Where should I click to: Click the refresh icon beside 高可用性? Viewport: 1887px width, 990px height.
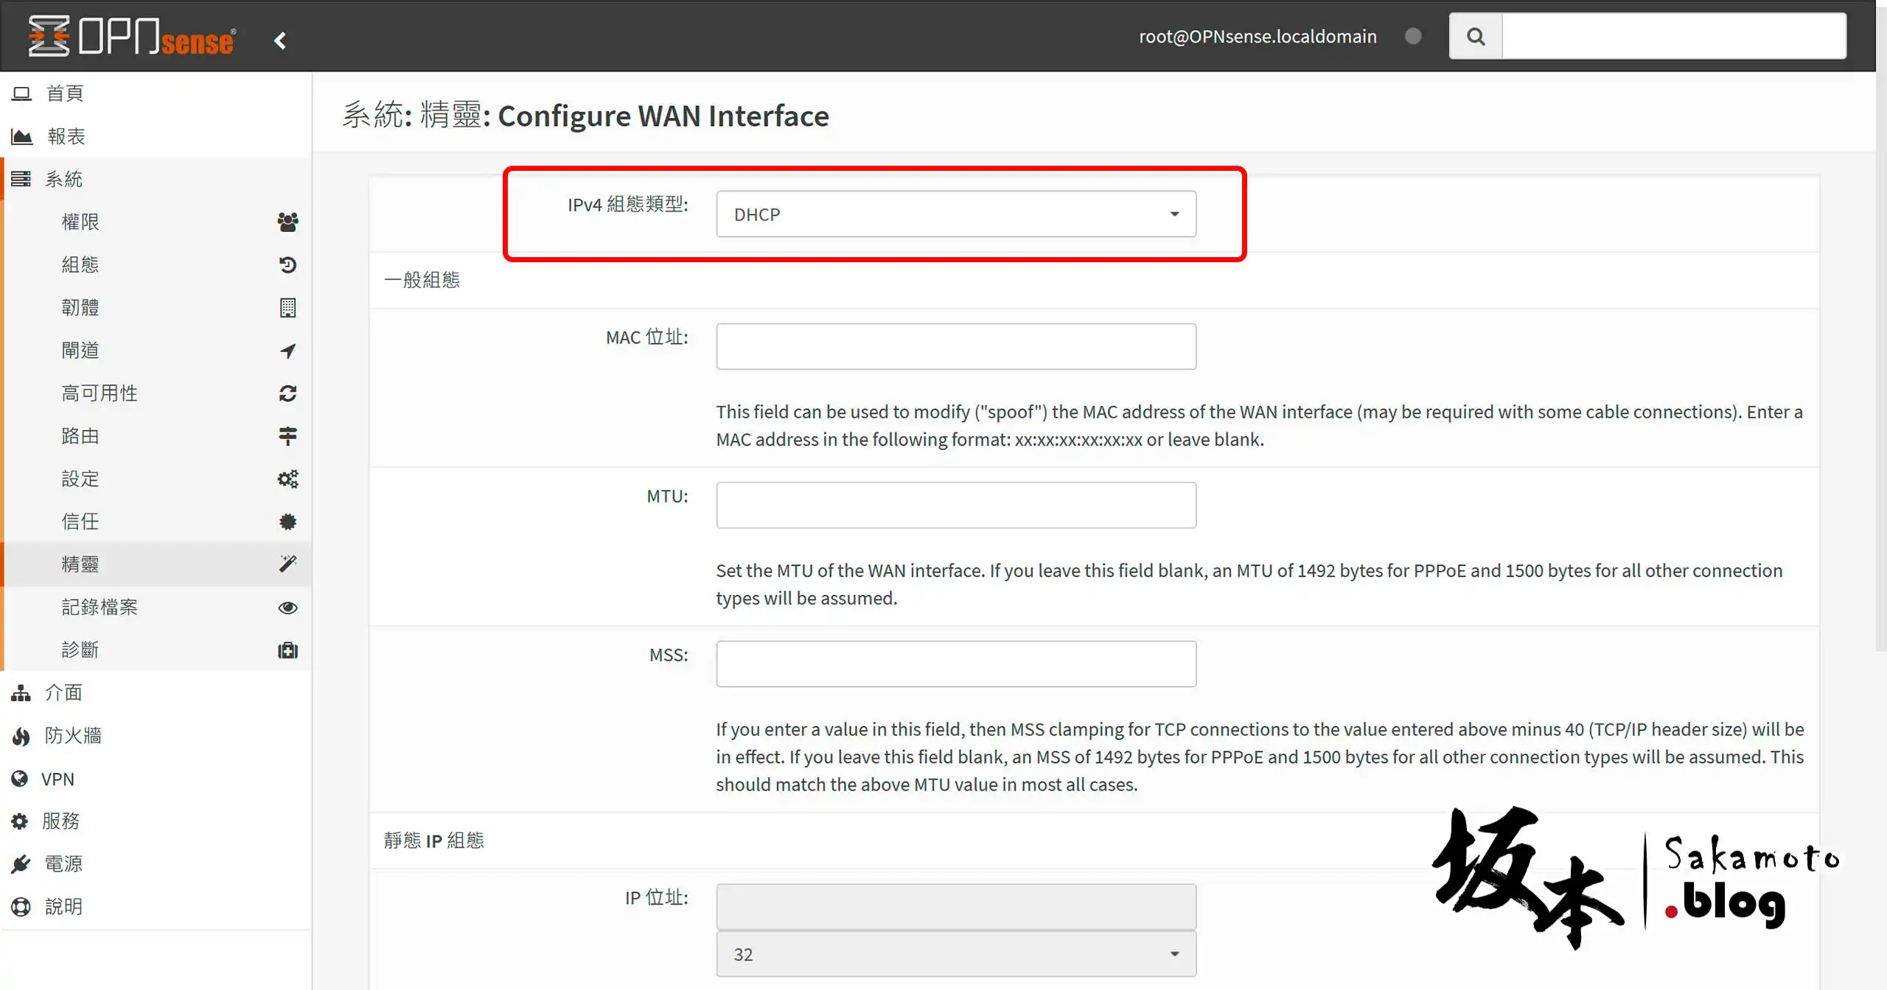pyautogui.click(x=287, y=393)
